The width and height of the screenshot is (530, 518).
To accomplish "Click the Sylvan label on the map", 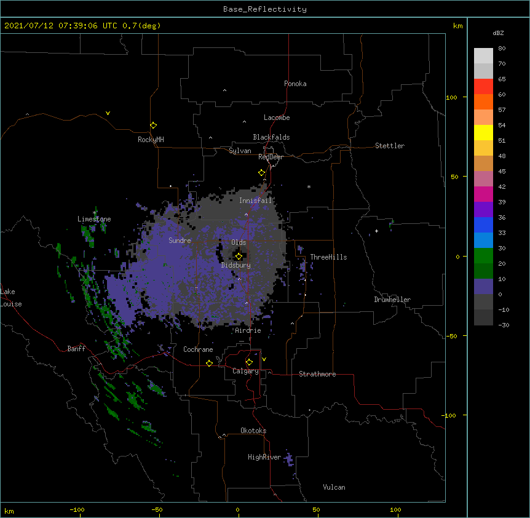I will 240,151.
